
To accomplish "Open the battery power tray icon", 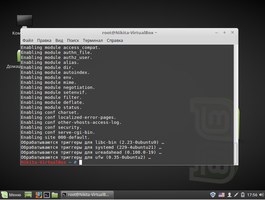I will coord(243,195).
